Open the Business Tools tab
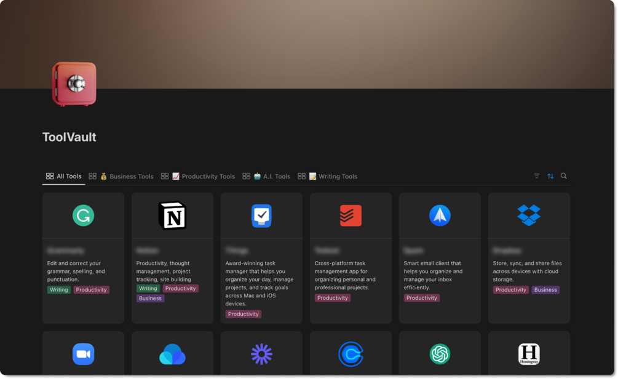 pyautogui.click(x=121, y=176)
